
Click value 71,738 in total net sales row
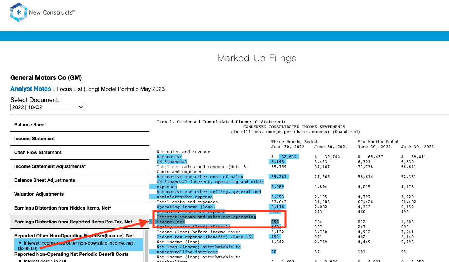tap(365, 167)
